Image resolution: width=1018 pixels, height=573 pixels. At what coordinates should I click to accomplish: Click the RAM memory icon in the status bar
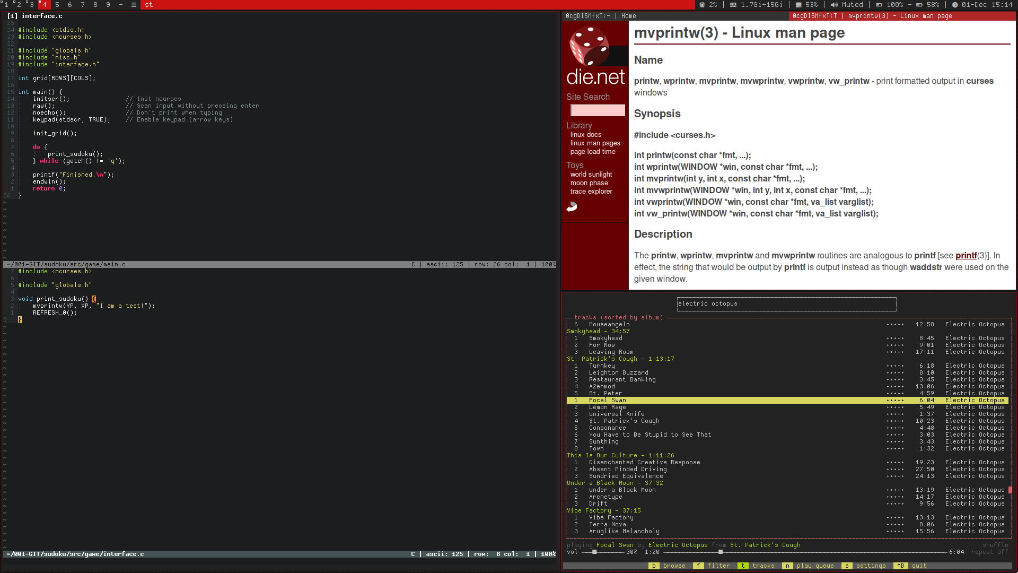pos(732,4)
